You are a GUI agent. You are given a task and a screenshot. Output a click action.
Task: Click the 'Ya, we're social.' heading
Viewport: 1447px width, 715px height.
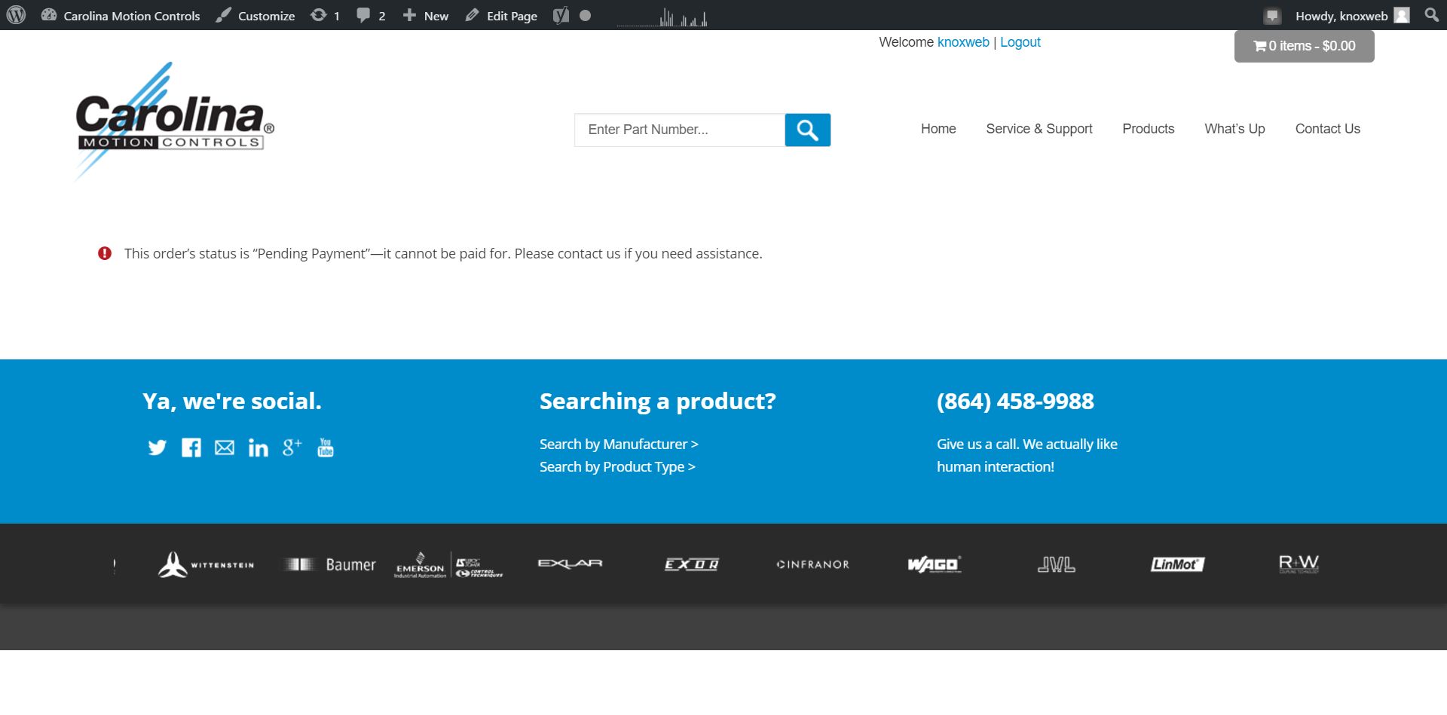point(232,402)
